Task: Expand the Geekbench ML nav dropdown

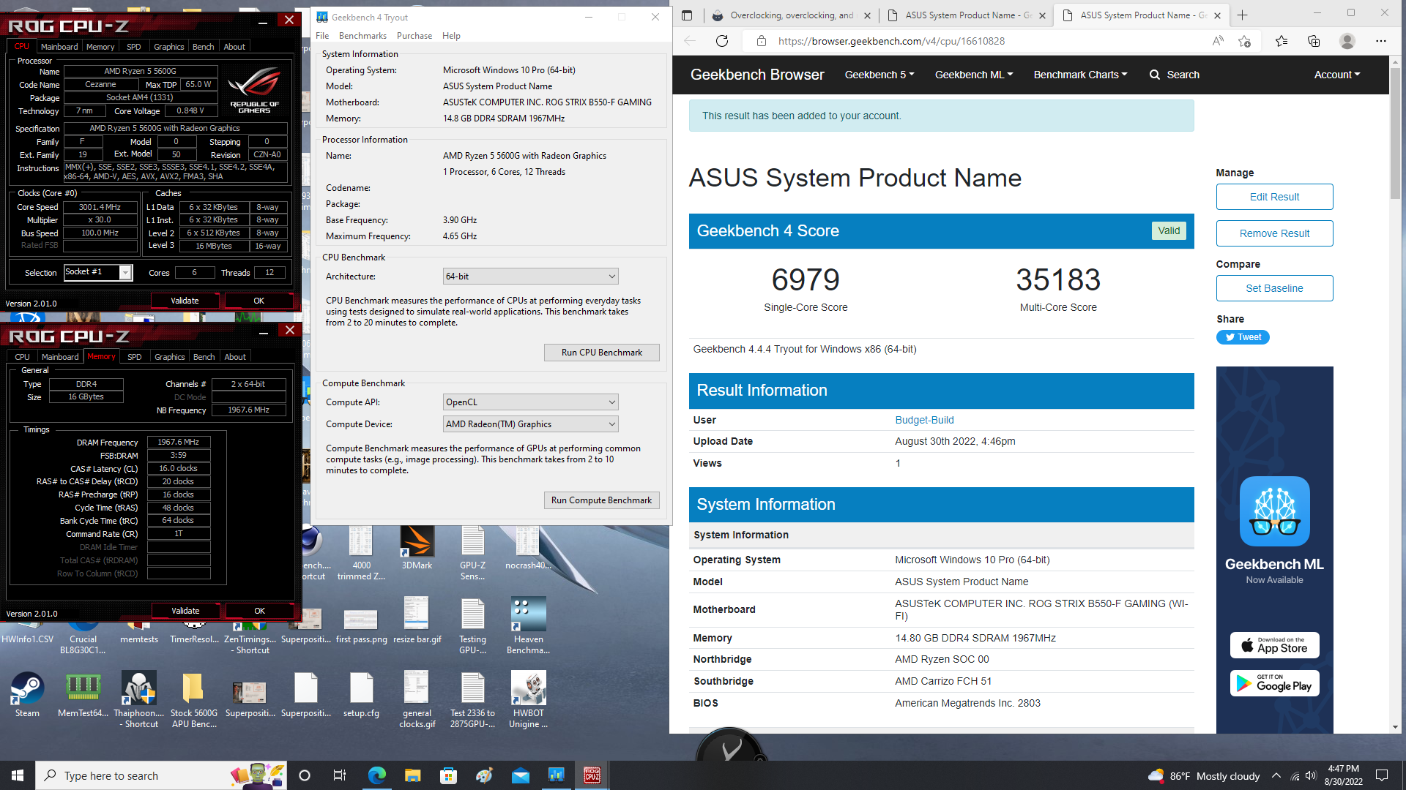Action: (x=973, y=75)
